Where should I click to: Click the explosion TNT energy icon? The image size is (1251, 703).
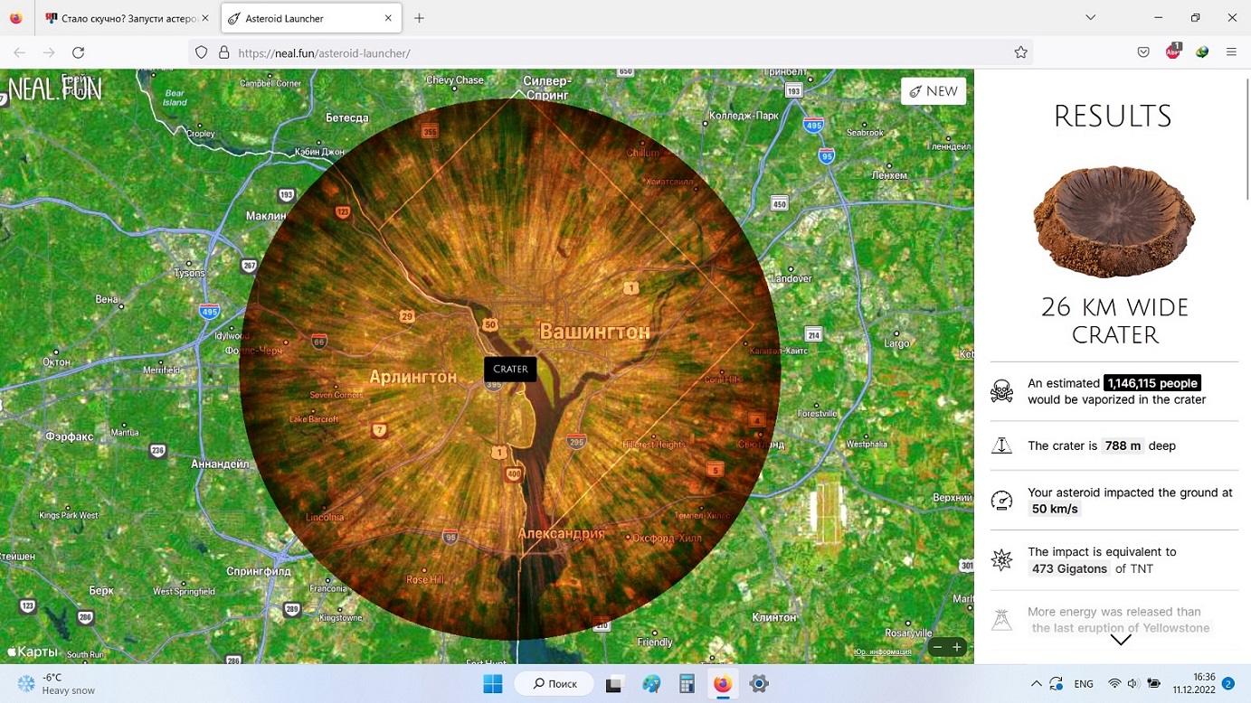[x=1001, y=559]
